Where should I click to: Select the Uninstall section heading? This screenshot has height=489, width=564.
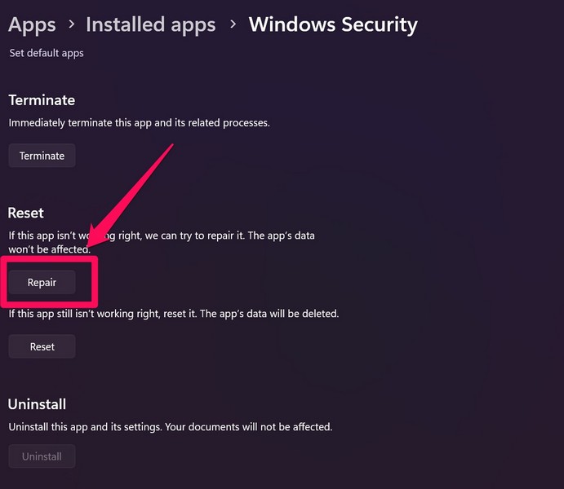pyautogui.click(x=37, y=404)
